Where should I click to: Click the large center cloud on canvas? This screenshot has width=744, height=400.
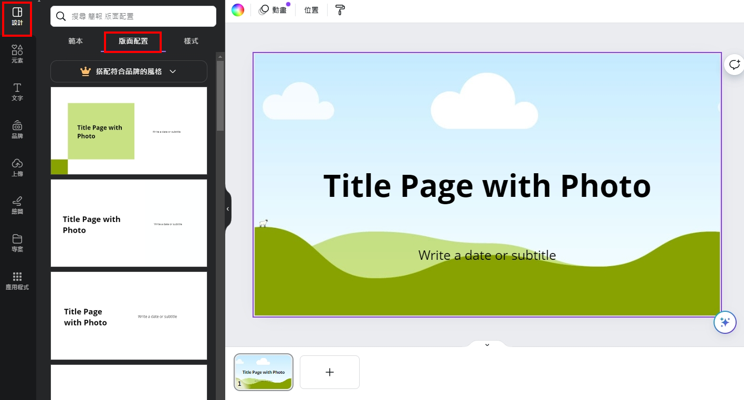pos(484,101)
